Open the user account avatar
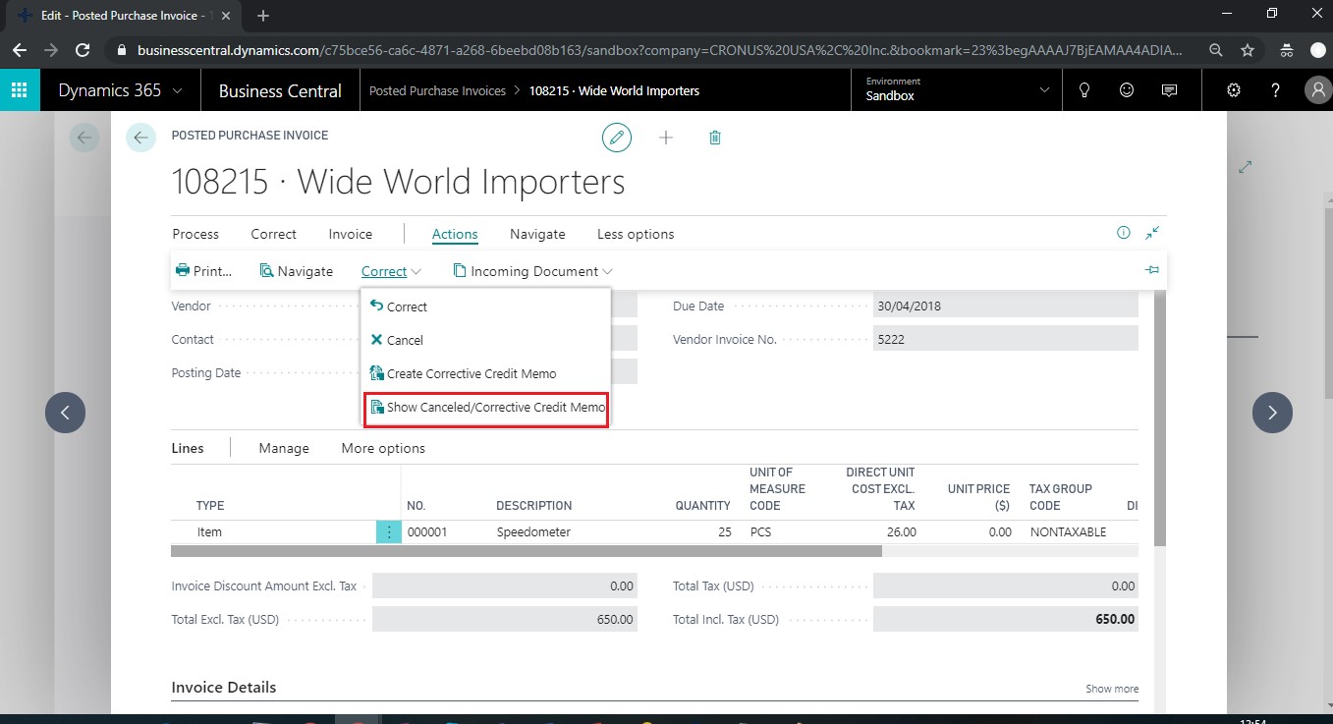This screenshot has width=1333, height=724. click(1316, 90)
